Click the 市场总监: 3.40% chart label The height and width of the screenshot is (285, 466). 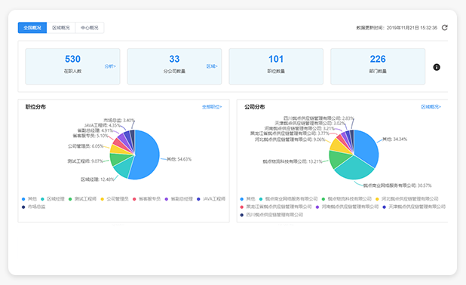tap(119, 121)
